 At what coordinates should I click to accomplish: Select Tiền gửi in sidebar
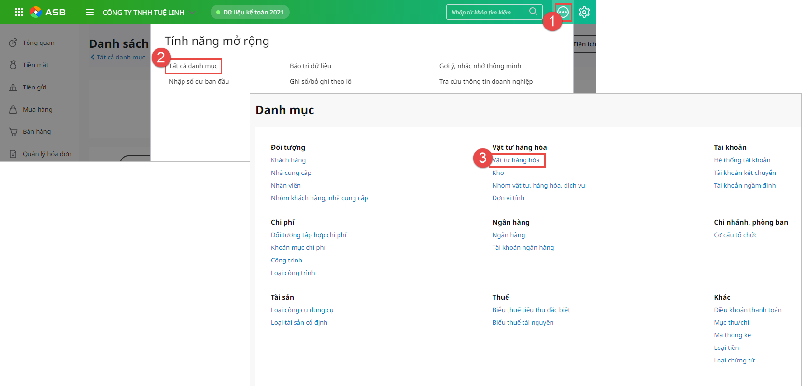pyautogui.click(x=34, y=87)
